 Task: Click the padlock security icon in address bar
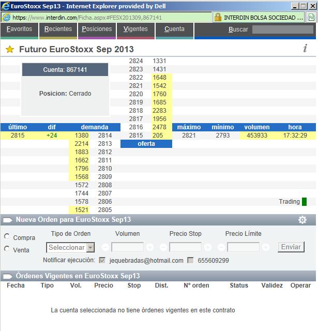click(218, 17)
